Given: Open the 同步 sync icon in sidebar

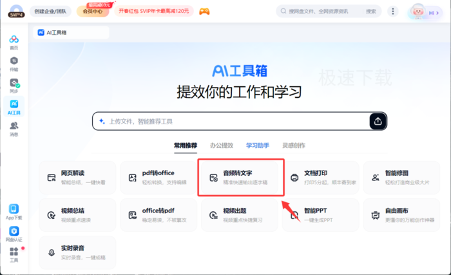Looking at the screenshot, I should (x=14, y=86).
